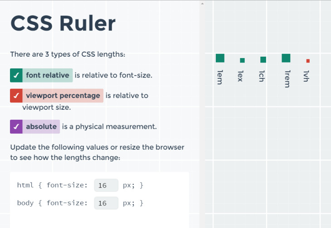
Task: Select the rotated 1em unit label
Action: click(220, 77)
